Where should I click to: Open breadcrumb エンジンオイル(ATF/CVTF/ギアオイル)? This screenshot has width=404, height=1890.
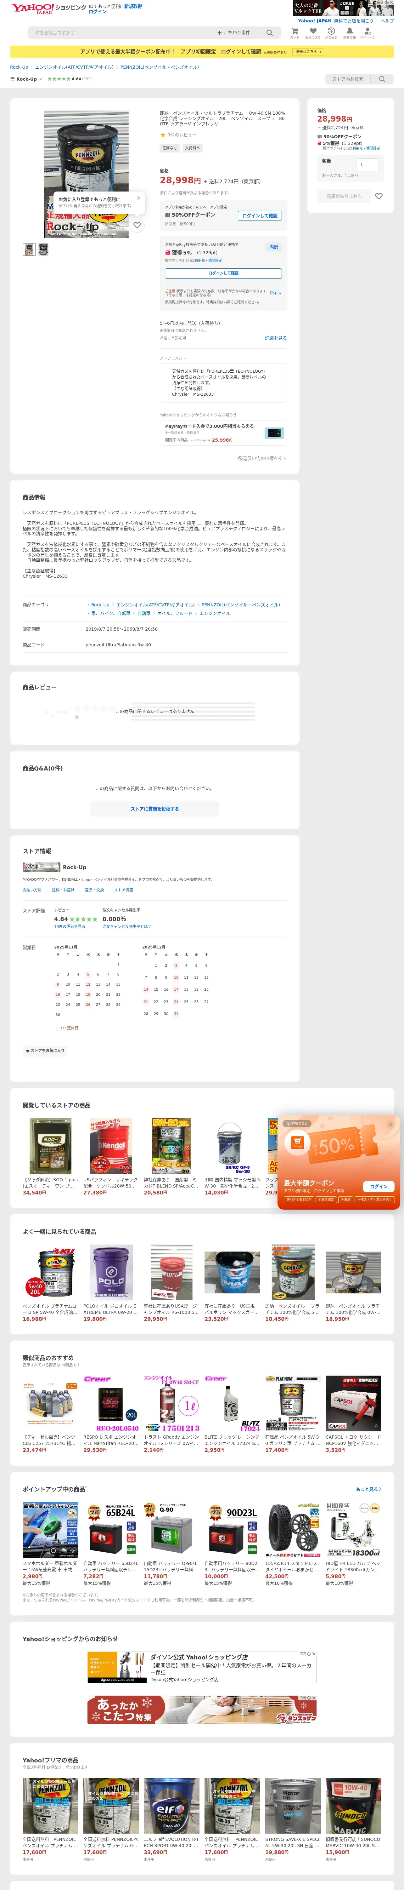coord(74,67)
